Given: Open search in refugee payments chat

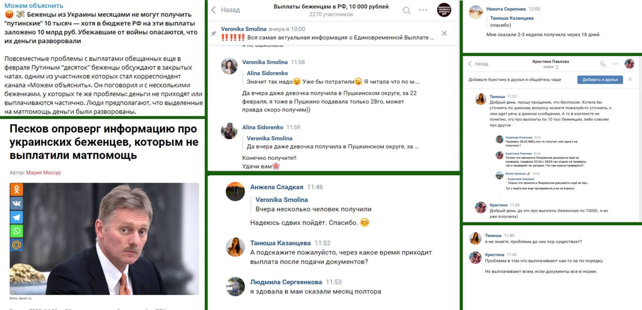Looking at the screenshot, I should (x=407, y=10).
